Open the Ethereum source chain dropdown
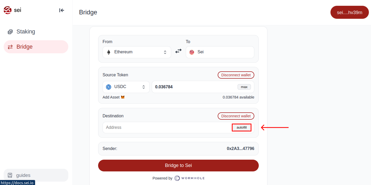 tap(137, 52)
